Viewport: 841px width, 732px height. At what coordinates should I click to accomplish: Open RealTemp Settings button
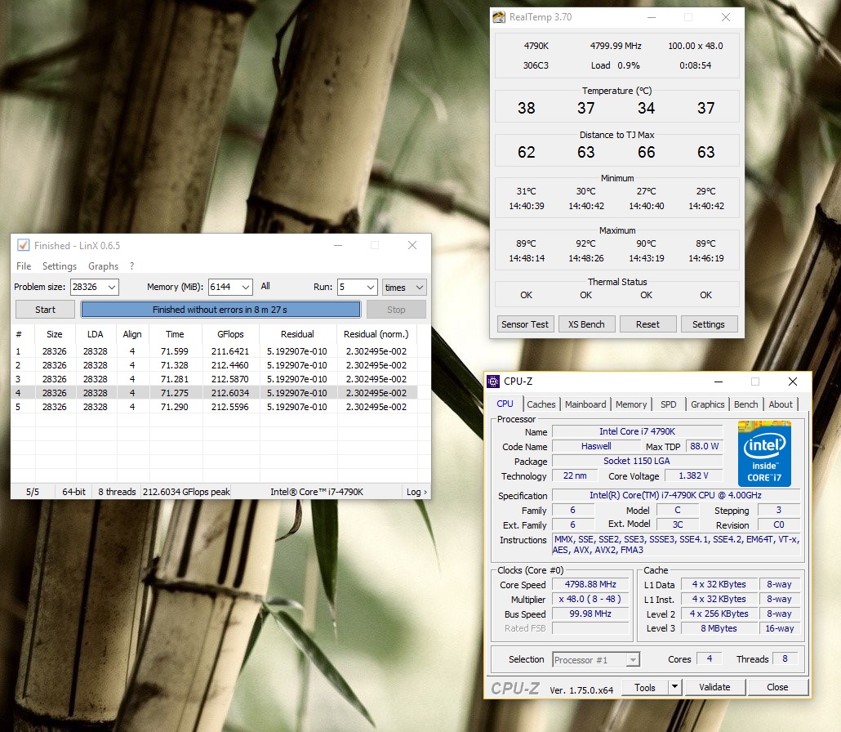pyautogui.click(x=709, y=324)
